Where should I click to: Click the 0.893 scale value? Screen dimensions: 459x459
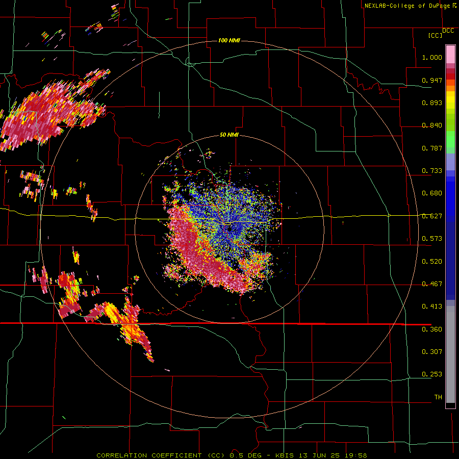pos(432,103)
